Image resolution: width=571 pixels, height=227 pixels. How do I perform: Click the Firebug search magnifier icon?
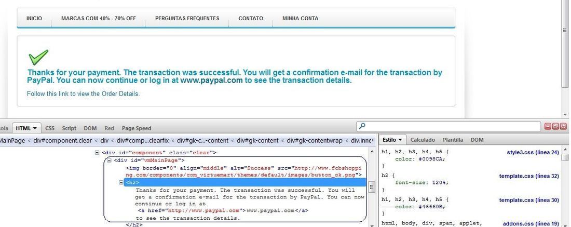[x=362, y=126]
